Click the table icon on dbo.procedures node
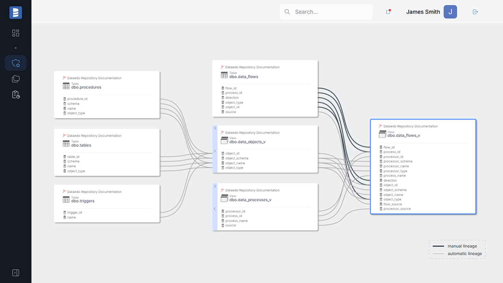Screen dimensions: 503x283 (65, 85)
